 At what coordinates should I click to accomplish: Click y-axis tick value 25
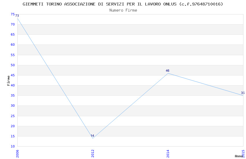[13, 116]
